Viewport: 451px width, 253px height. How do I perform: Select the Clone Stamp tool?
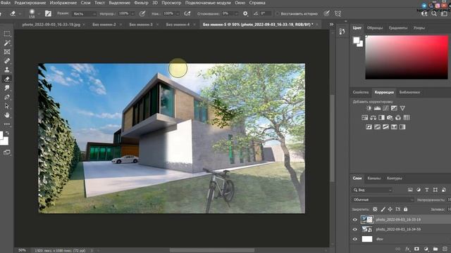coord(7,70)
